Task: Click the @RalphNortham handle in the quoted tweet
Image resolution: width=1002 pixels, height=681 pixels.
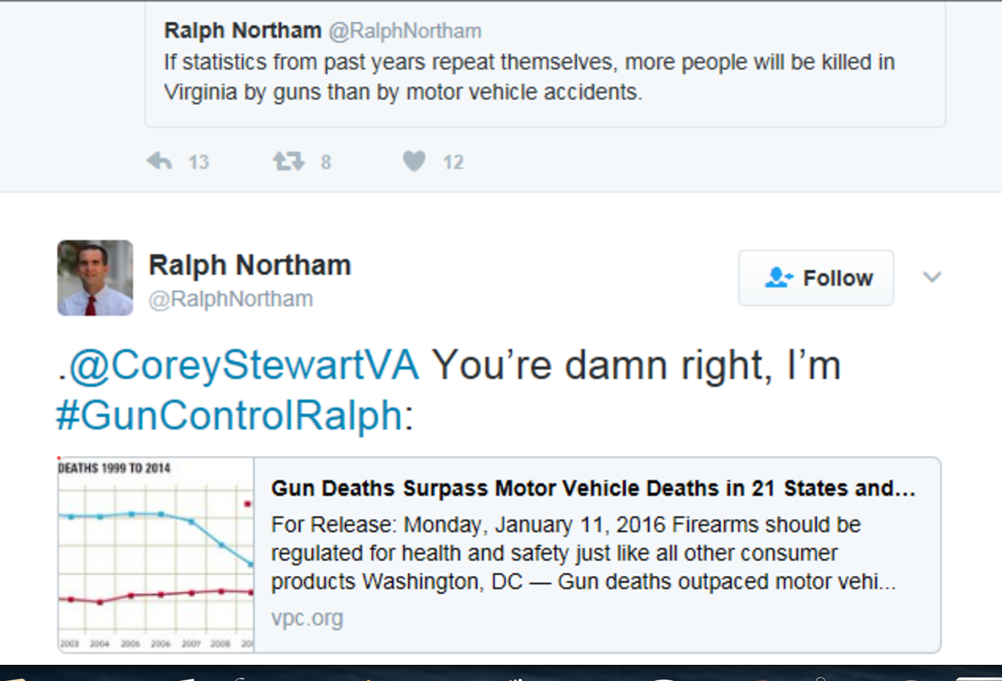Action: pos(405,31)
